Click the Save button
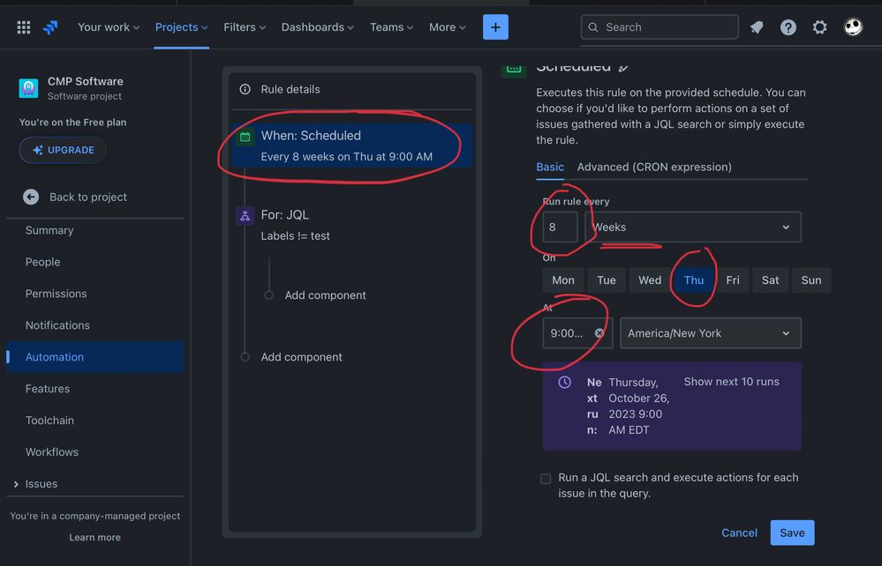Image resolution: width=882 pixels, height=566 pixels. click(x=792, y=532)
